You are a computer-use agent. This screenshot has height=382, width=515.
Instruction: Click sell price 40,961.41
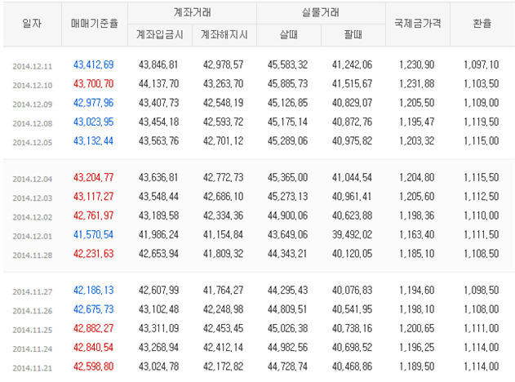tap(352, 197)
